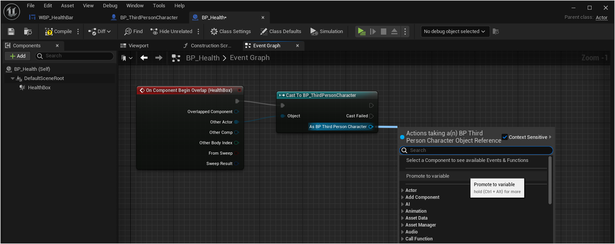Click BP_Health in the graph breadcrumb
Screen dimensions: 615x244
(x=203, y=58)
